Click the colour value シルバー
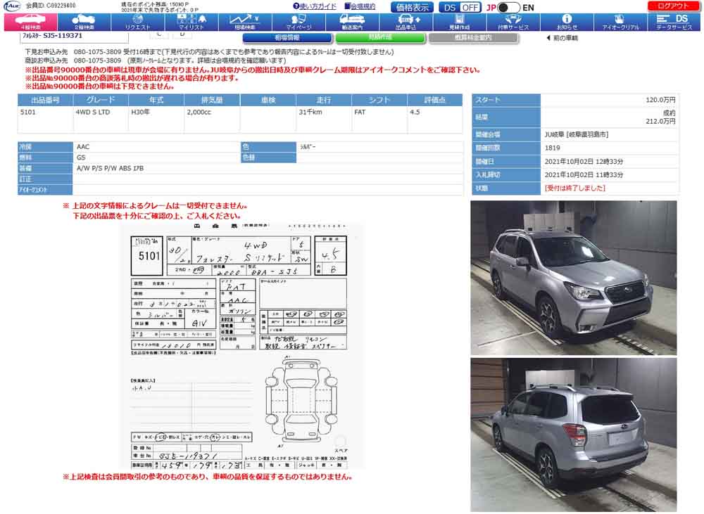The image size is (704, 514). point(308,147)
